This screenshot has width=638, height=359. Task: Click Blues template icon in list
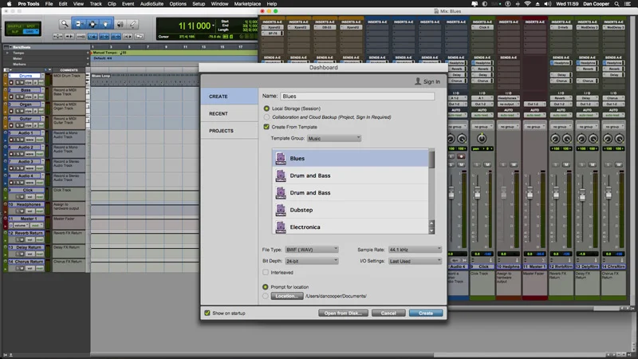[x=281, y=158]
